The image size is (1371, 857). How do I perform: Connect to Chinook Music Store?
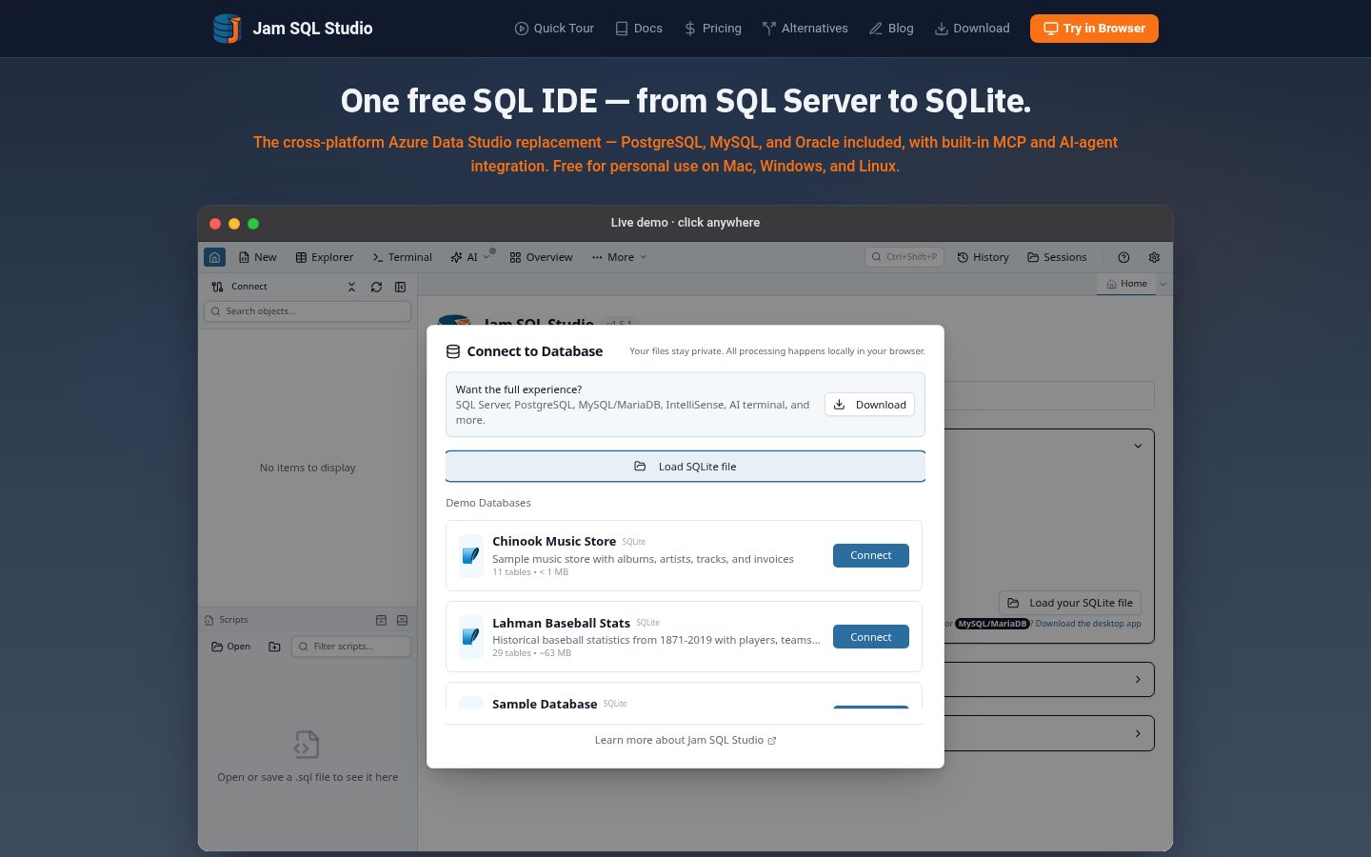871,555
